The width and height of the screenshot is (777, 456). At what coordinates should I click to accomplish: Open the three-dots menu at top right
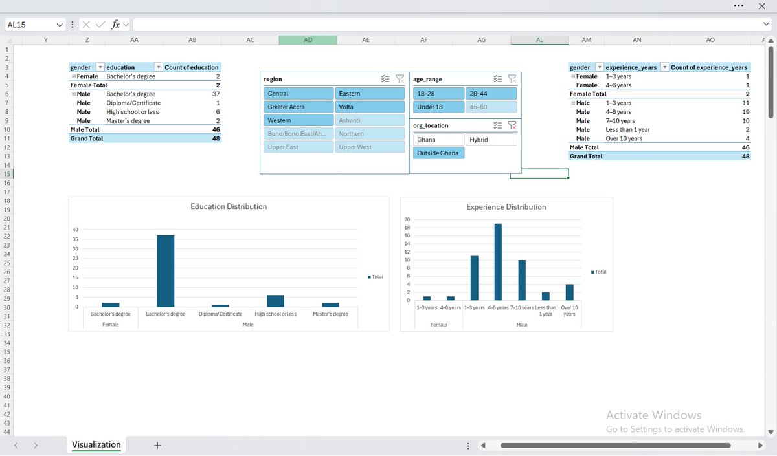click(x=739, y=6)
